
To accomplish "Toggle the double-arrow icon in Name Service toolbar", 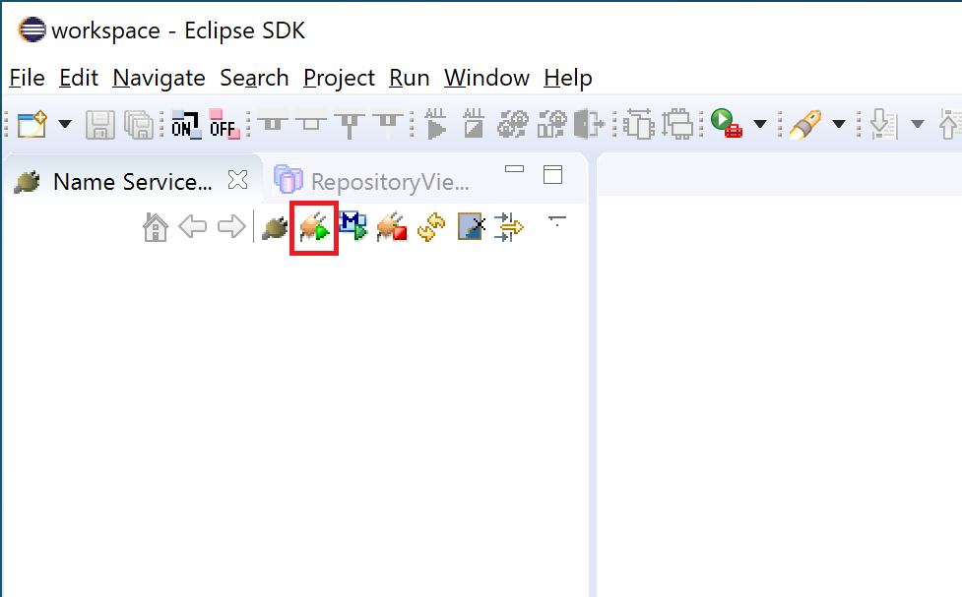I will click(509, 228).
